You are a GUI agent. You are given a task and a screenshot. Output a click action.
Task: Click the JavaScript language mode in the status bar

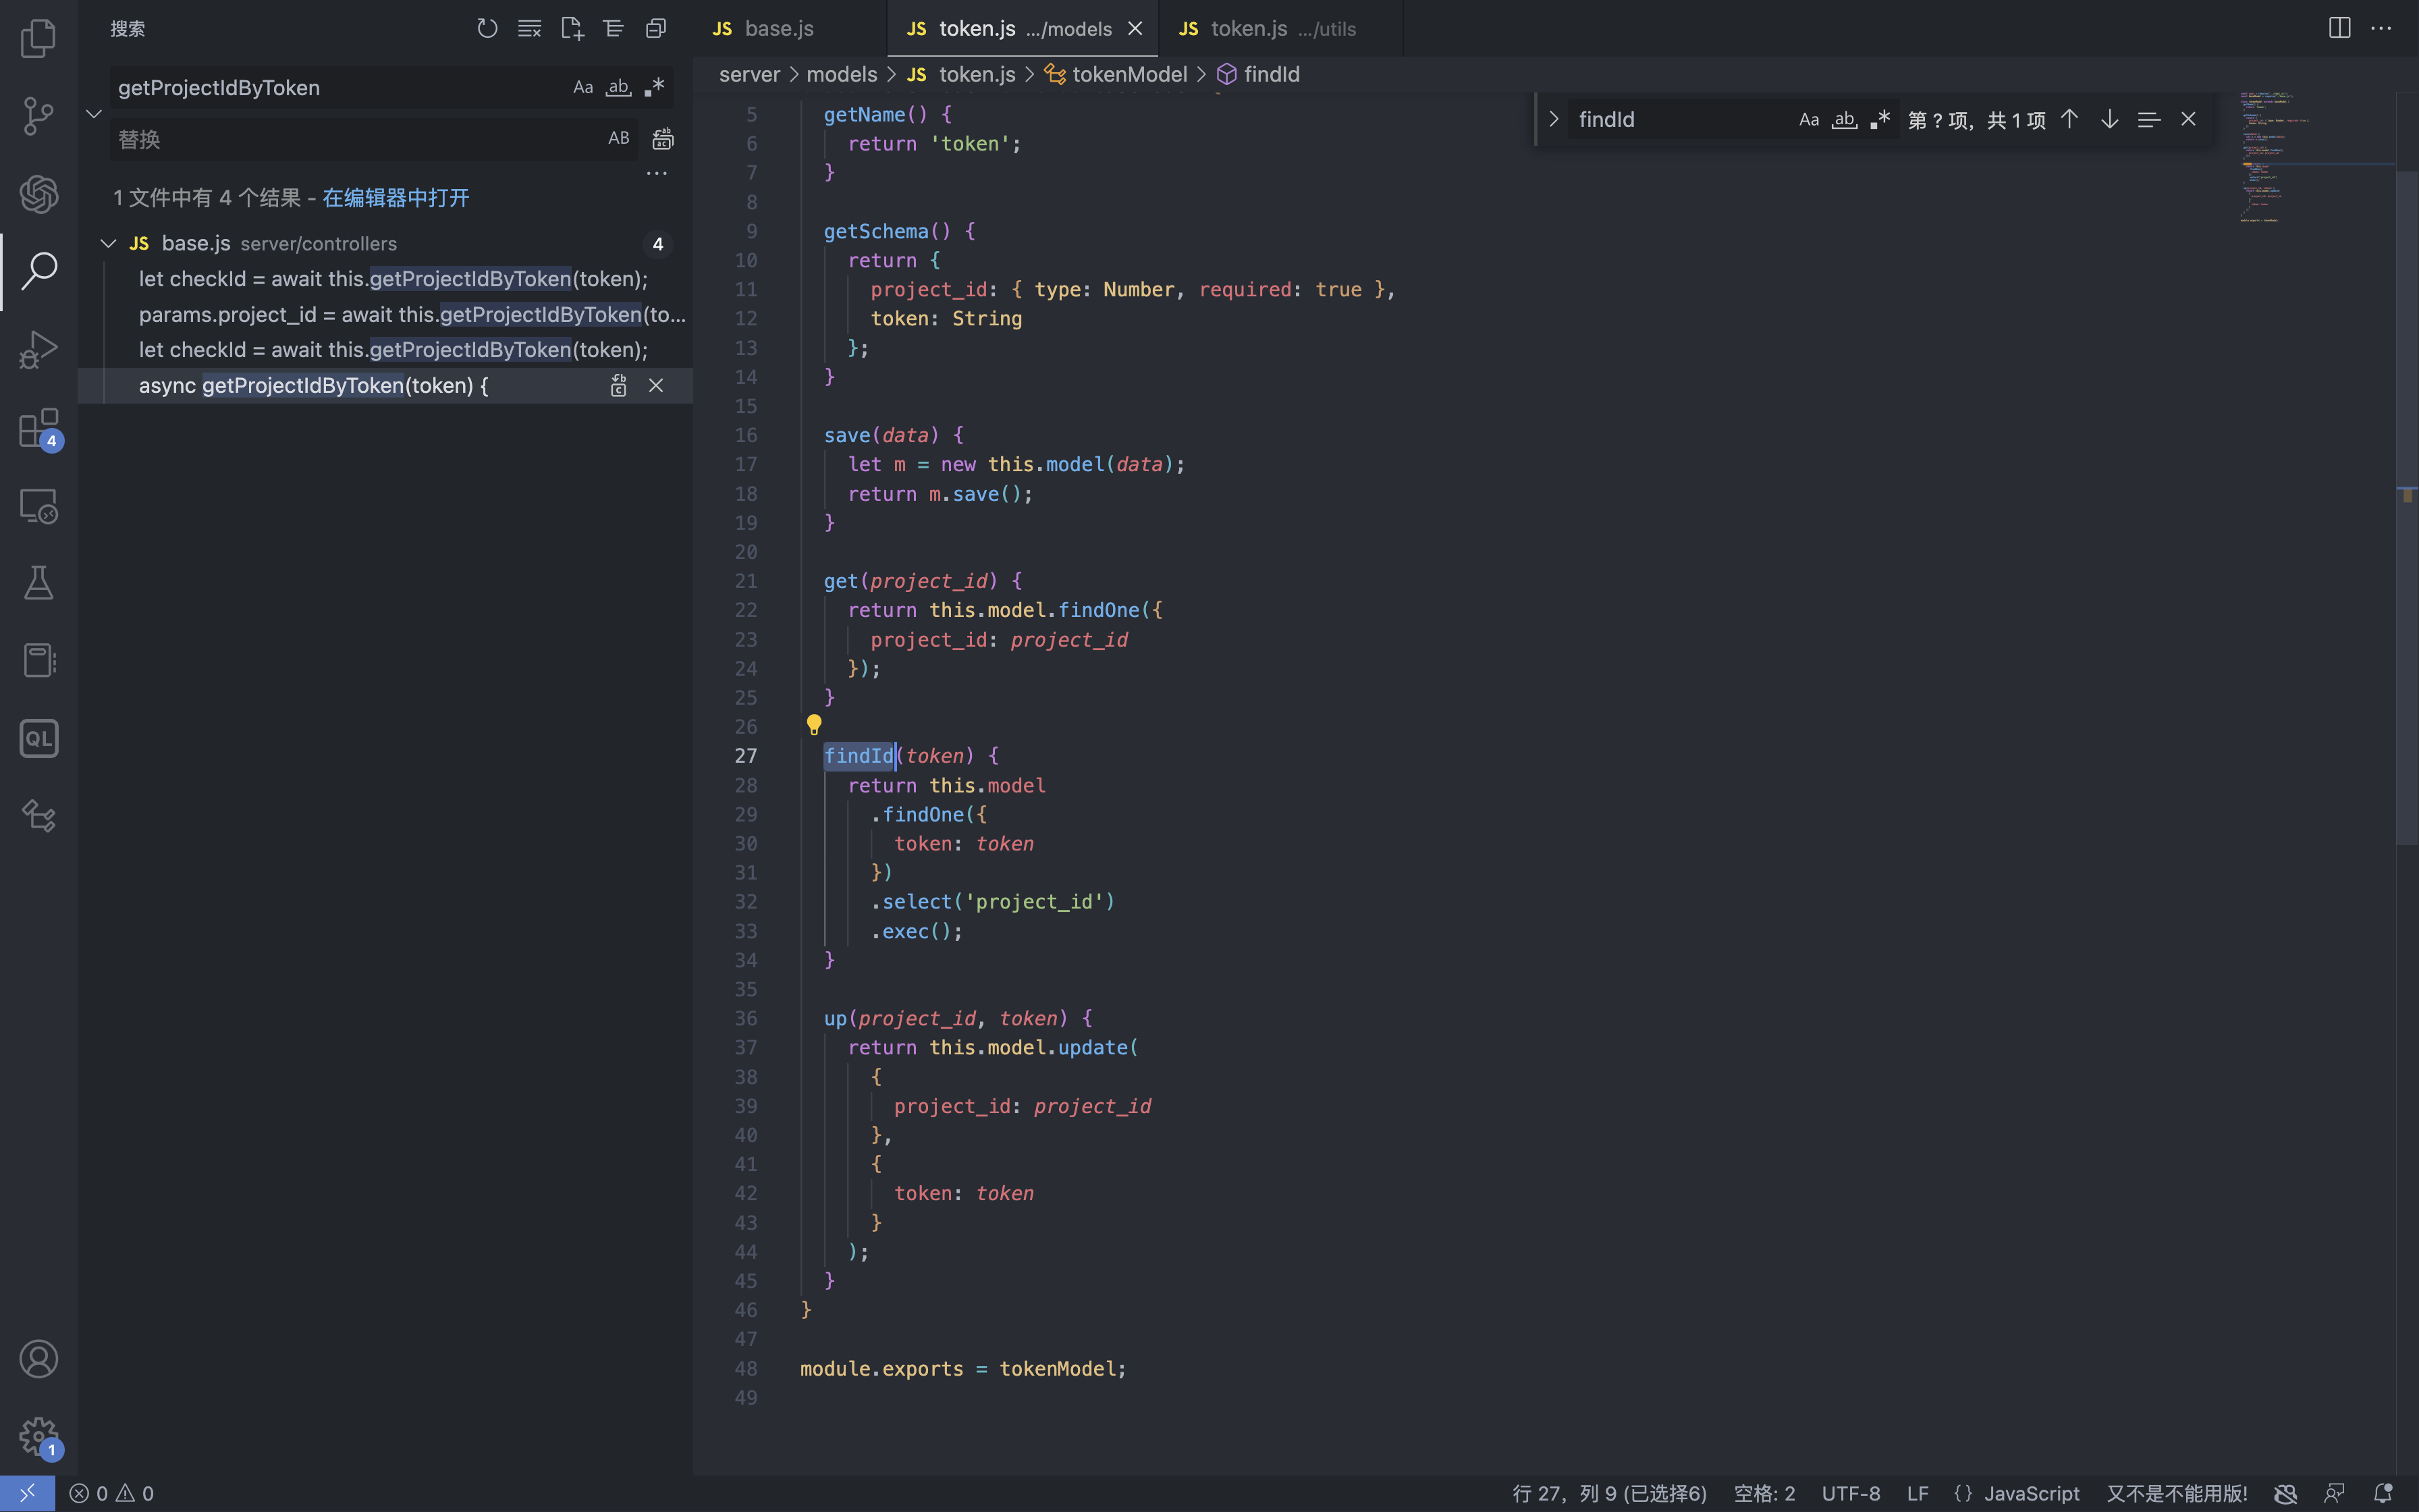click(2030, 1493)
